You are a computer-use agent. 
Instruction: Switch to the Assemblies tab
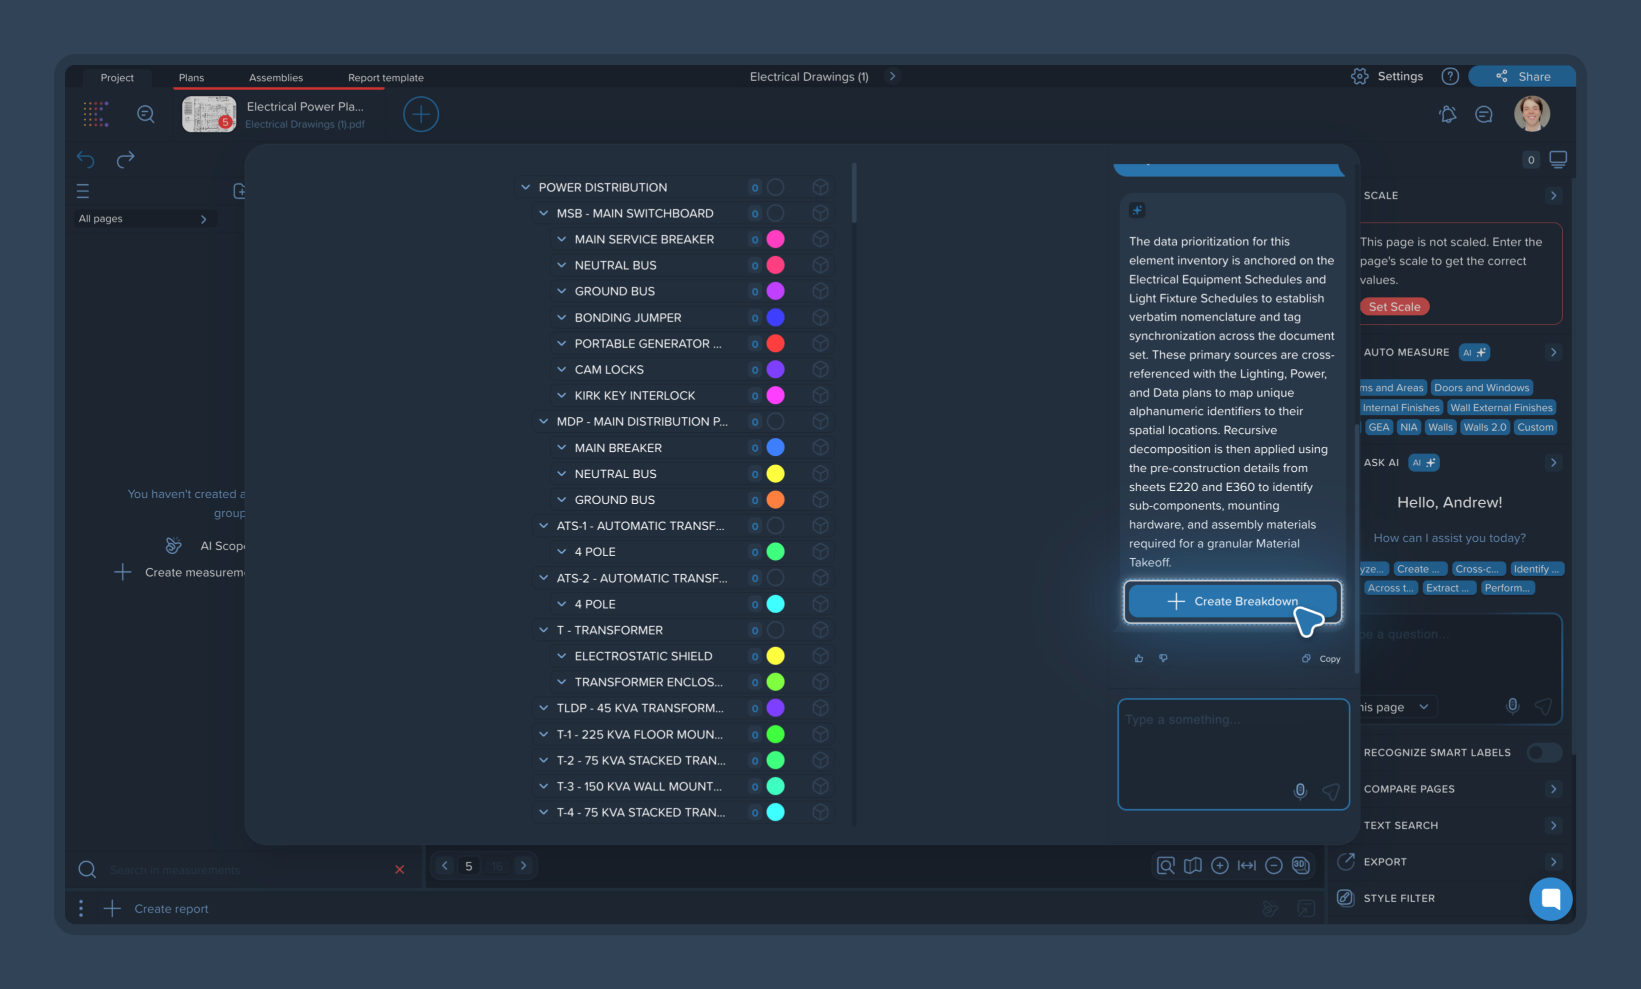point(275,78)
